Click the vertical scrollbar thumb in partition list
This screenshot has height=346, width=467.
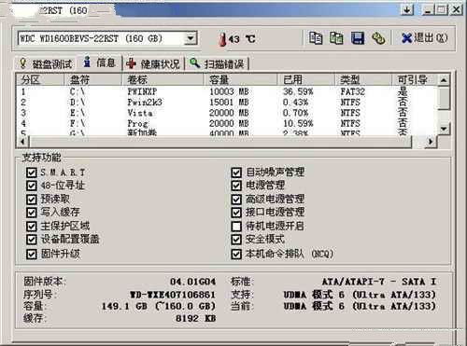(444, 98)
